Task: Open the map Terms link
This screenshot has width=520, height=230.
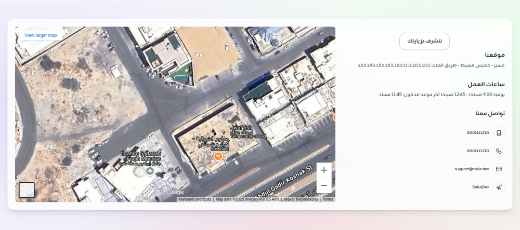Action: coord(328,199)
